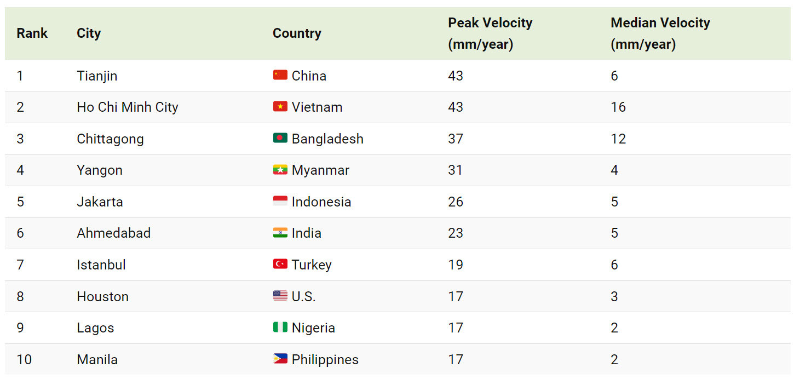Select the Rank column header

[x=32, y=33]
